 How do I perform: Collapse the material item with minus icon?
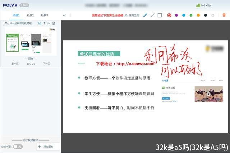pyautogui.click(x=40, y=23)
